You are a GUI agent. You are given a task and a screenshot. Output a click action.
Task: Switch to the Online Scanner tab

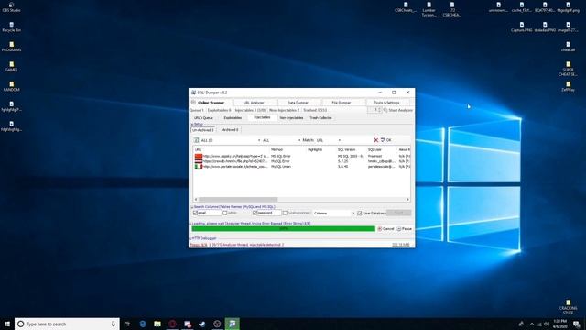point(212,103)
